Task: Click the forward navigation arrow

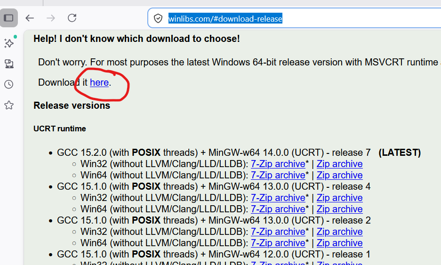Action: 51,18
